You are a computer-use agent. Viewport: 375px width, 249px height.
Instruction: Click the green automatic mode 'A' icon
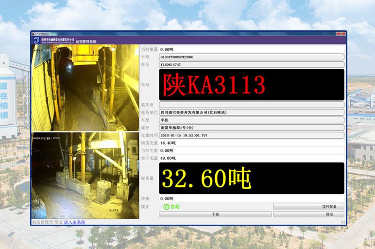tap(166, 206)
